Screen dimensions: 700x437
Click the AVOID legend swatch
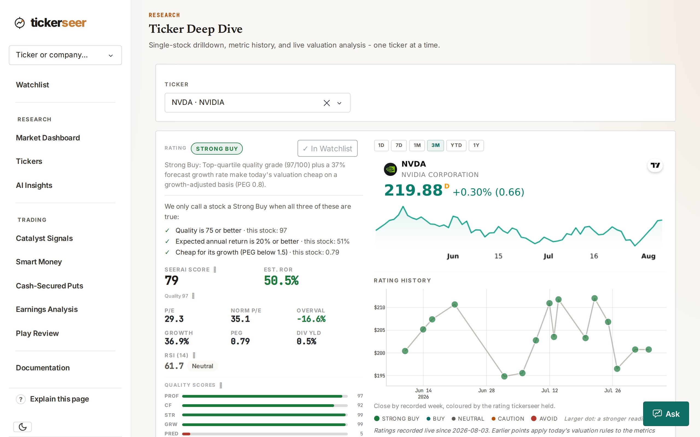coord(534,418)
